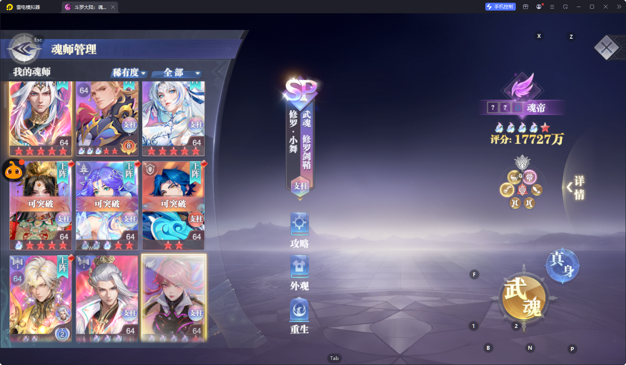Viewport: 626px width, 365px height.
Task: Select the pale-blue-haired woman five-star card
Action: (173, 119)
